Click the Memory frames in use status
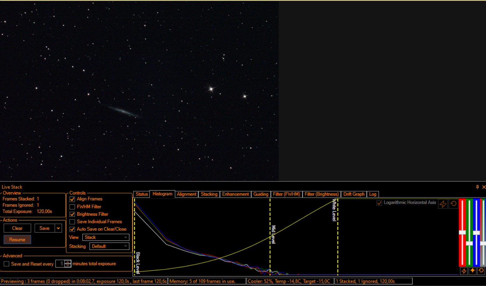 click(x=207, y=281)
